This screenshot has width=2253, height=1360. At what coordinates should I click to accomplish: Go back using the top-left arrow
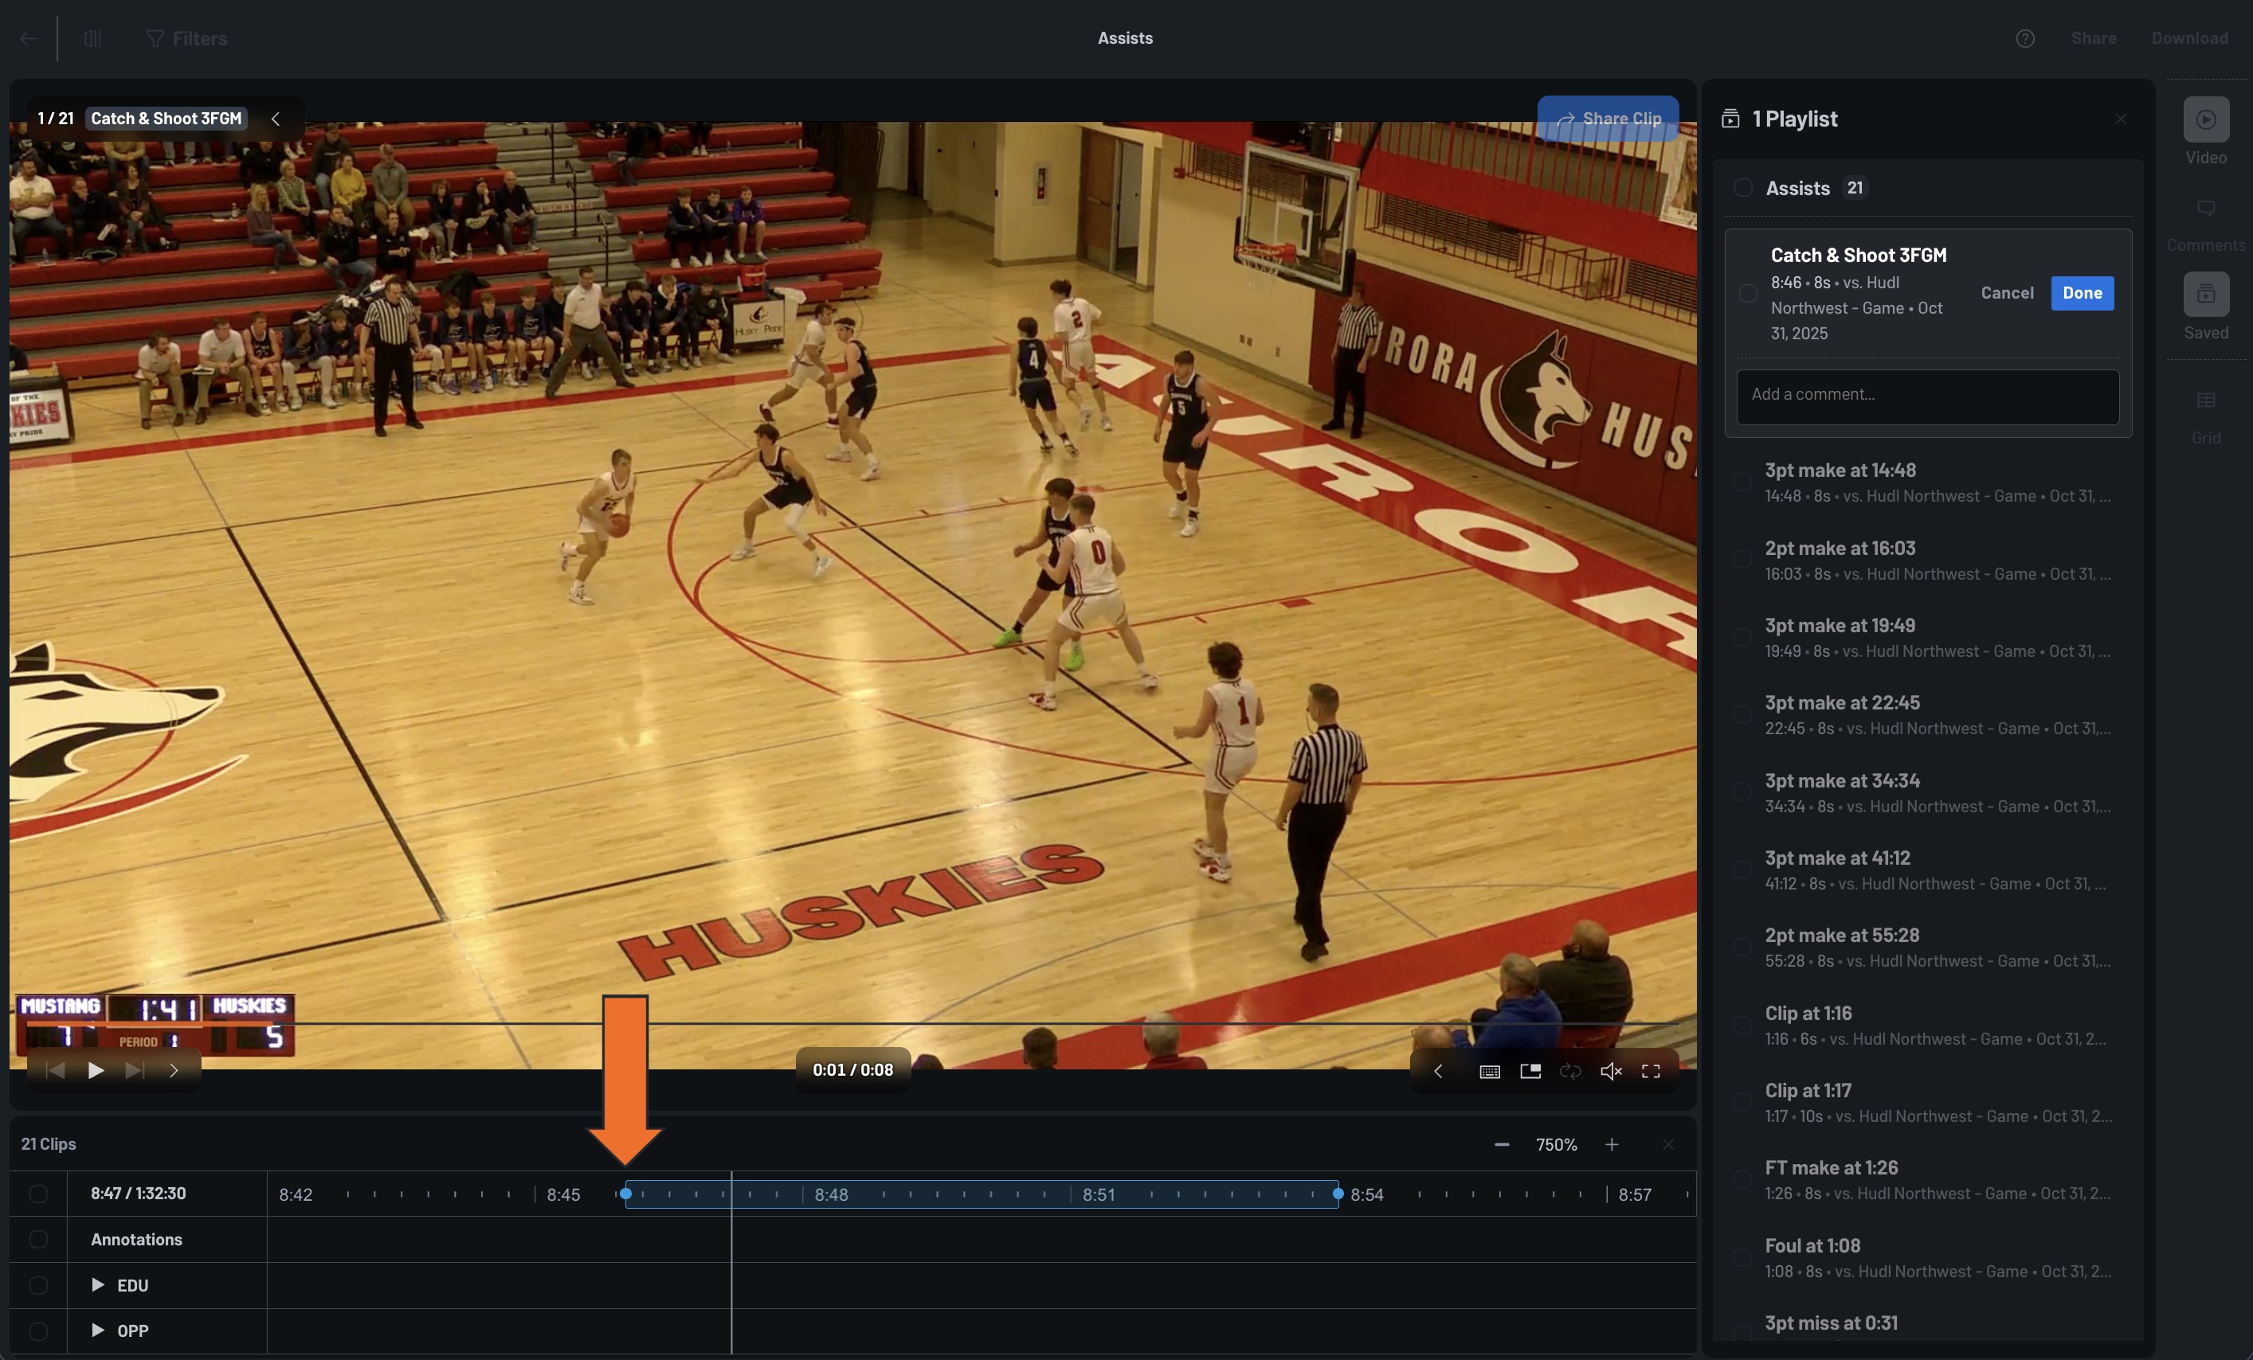point(29,38)
